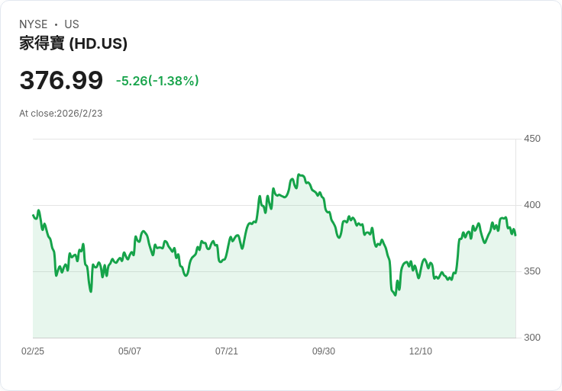Select the 350 y-axis label
562x391 pixels.
532,271
